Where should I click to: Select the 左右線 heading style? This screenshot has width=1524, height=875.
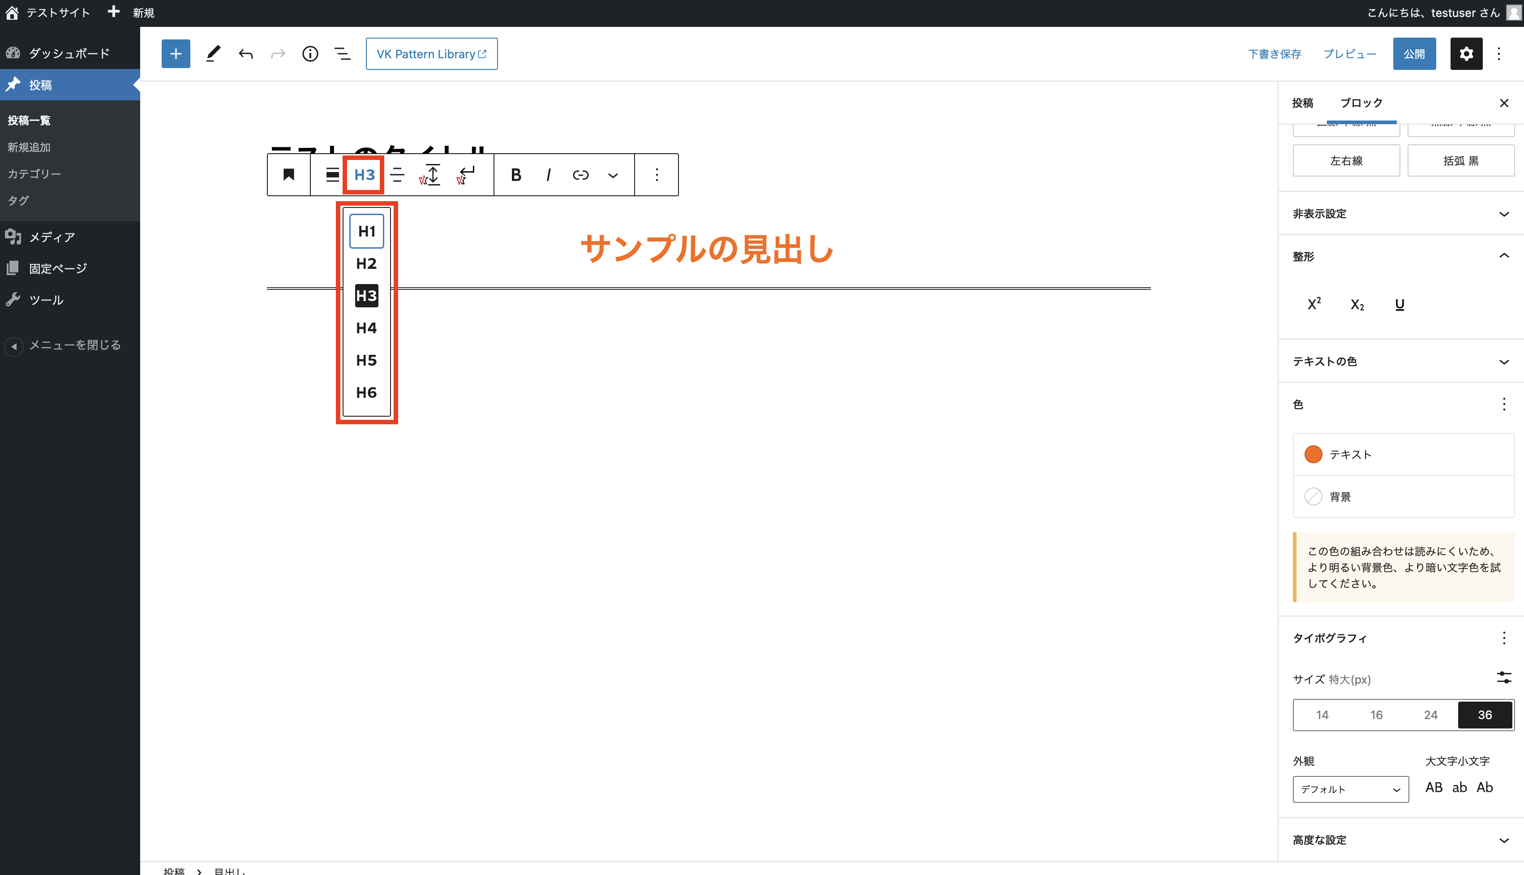[1346, 160]
